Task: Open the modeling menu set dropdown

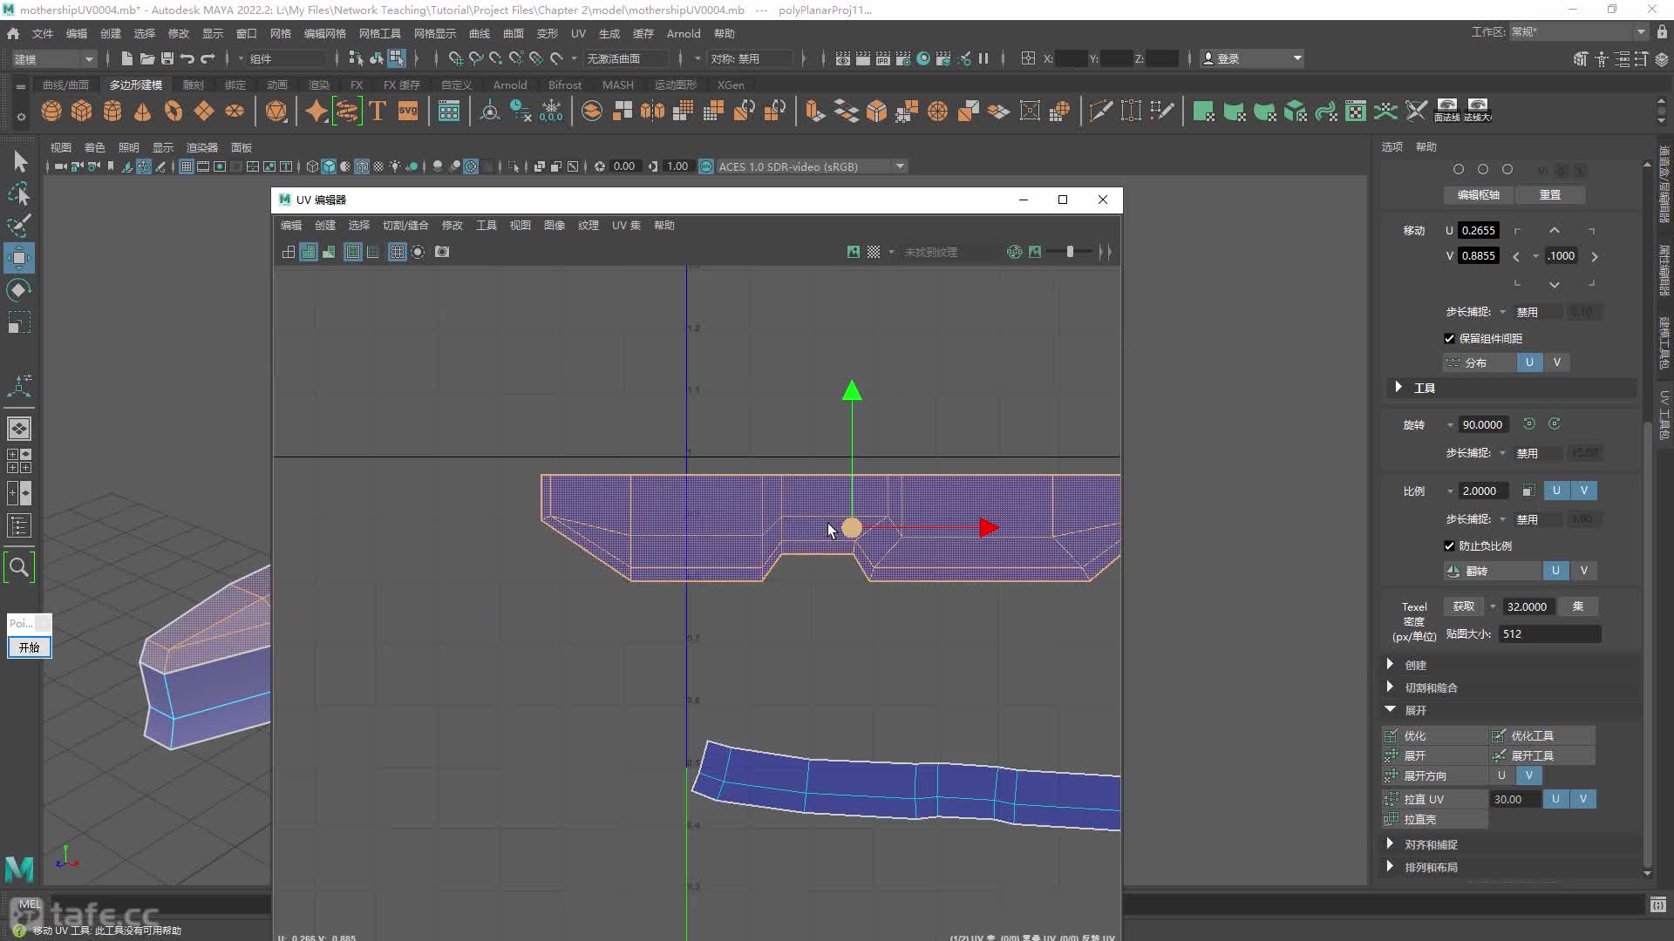Action: tap(53, 58)
